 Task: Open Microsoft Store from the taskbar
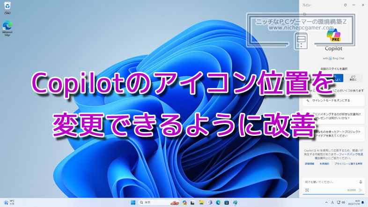(227, 202)
